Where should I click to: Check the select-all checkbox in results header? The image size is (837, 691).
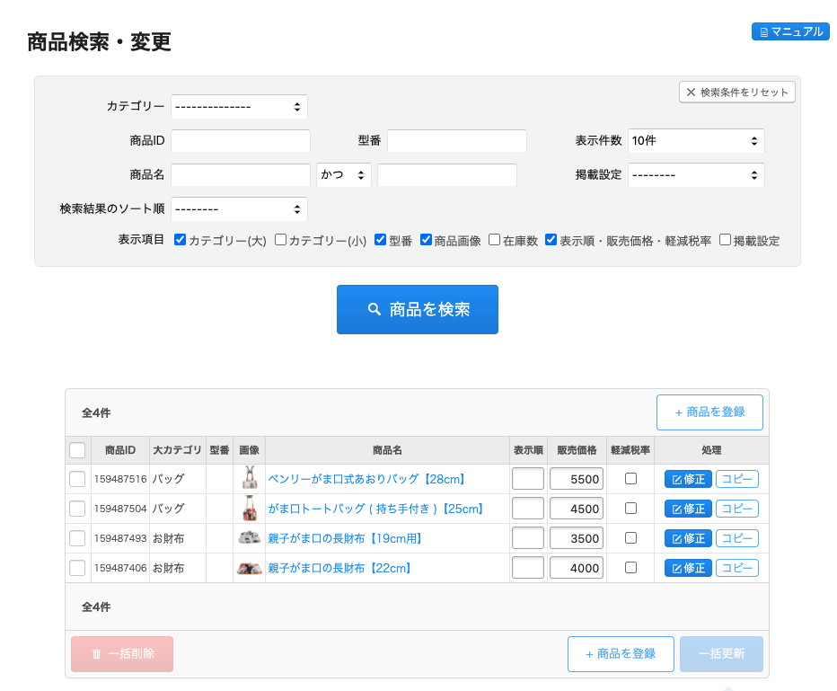coord(77,450)
